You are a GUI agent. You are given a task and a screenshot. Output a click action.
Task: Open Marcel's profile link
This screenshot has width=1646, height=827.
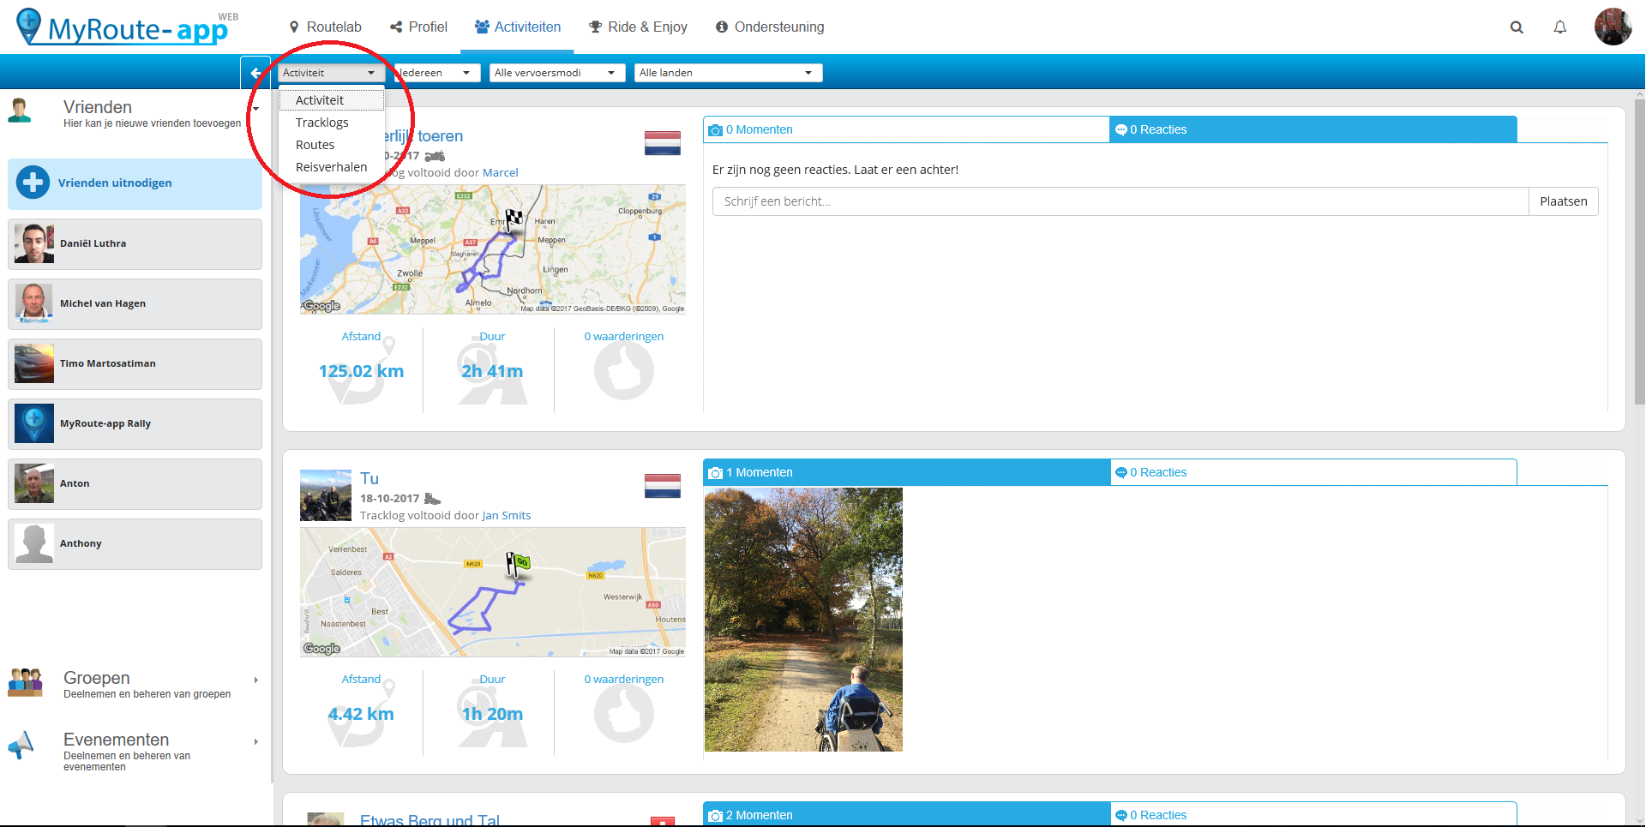pyautogui.click(x=501, y=172)
